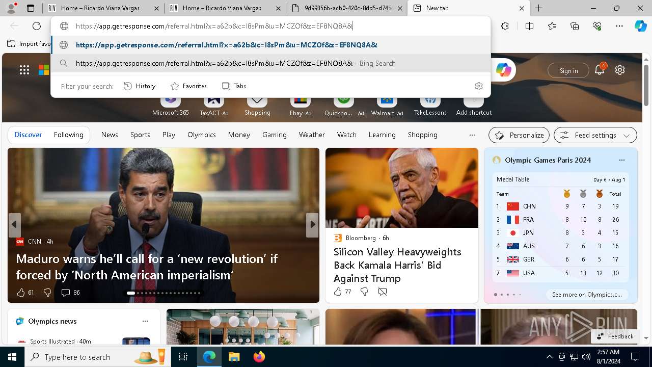Open Olympics news card options menu
The width and height of the screenshot is (652, 367).
[145, 321]
